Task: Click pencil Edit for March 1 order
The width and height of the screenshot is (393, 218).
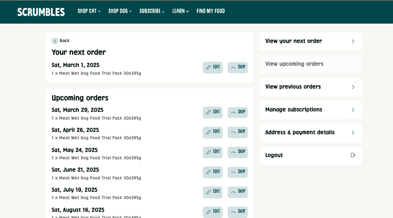Action: pyautogui.click(x=209, y=67)
